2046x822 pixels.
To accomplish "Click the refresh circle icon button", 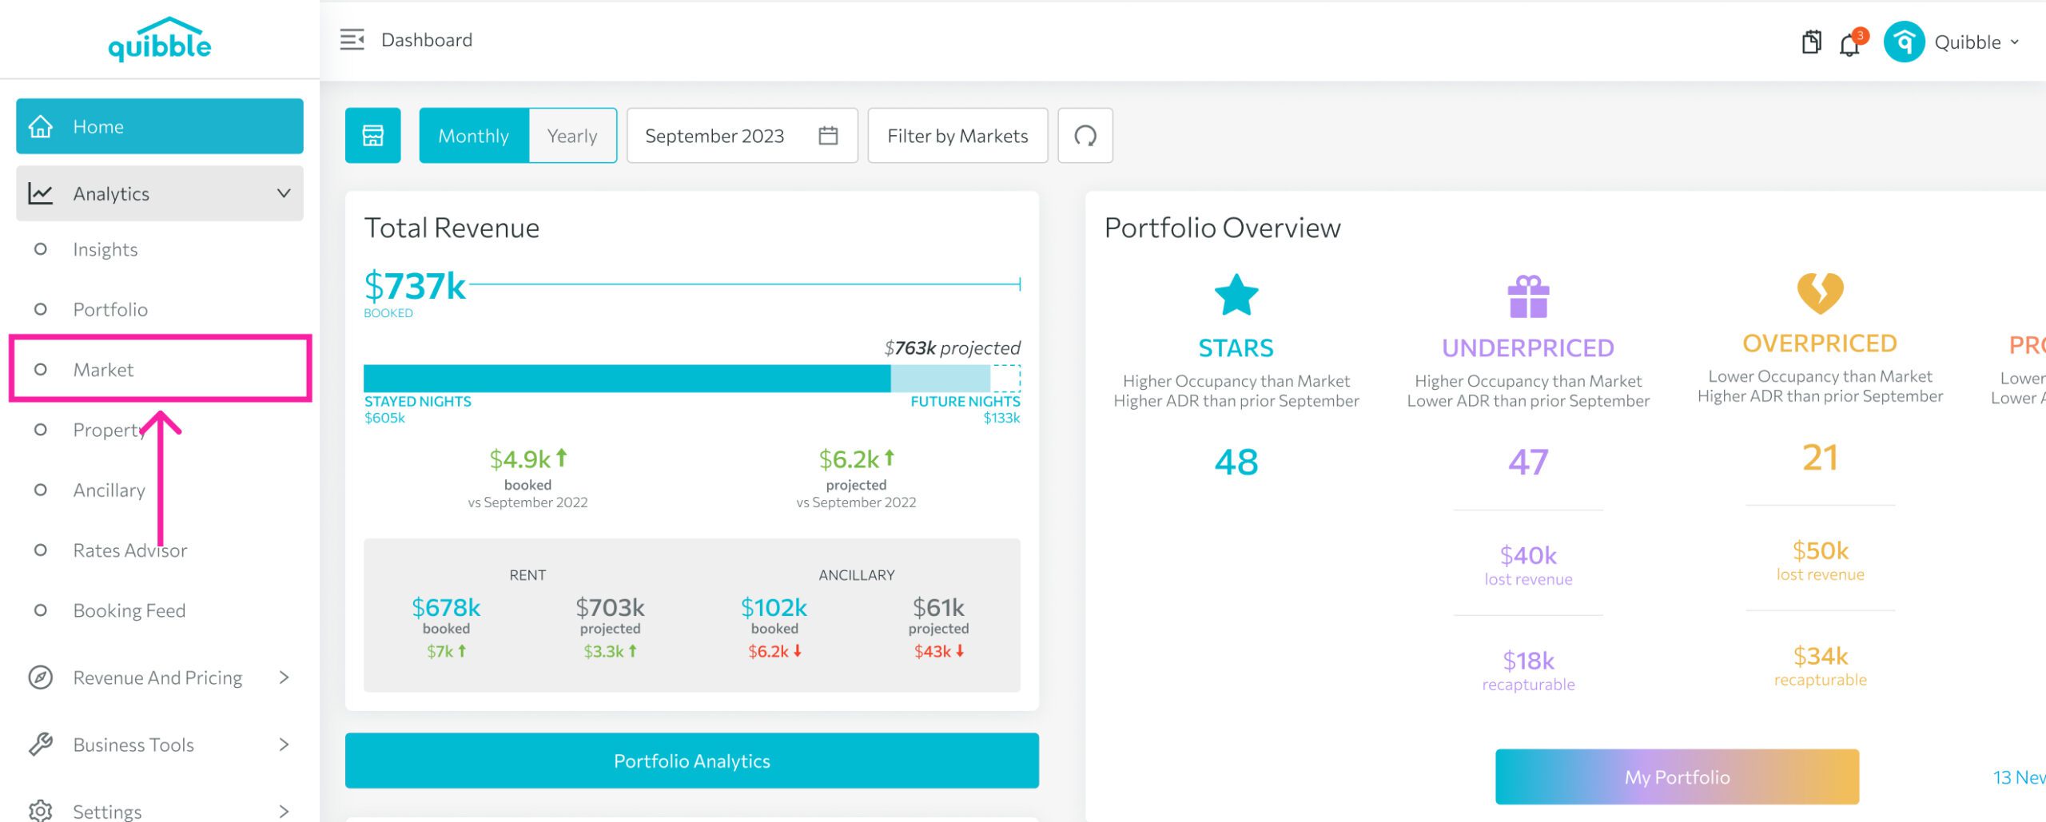I will (x=1085, y=136).
